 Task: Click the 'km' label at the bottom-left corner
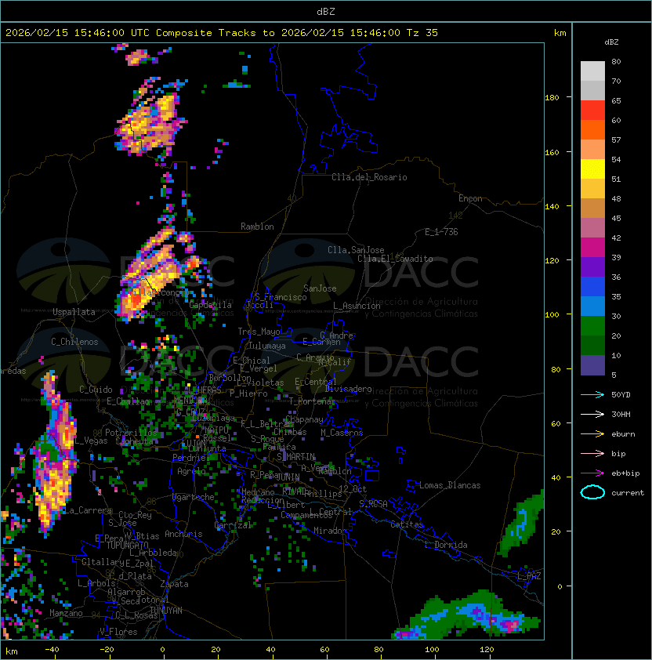click(x=12, y=651)
